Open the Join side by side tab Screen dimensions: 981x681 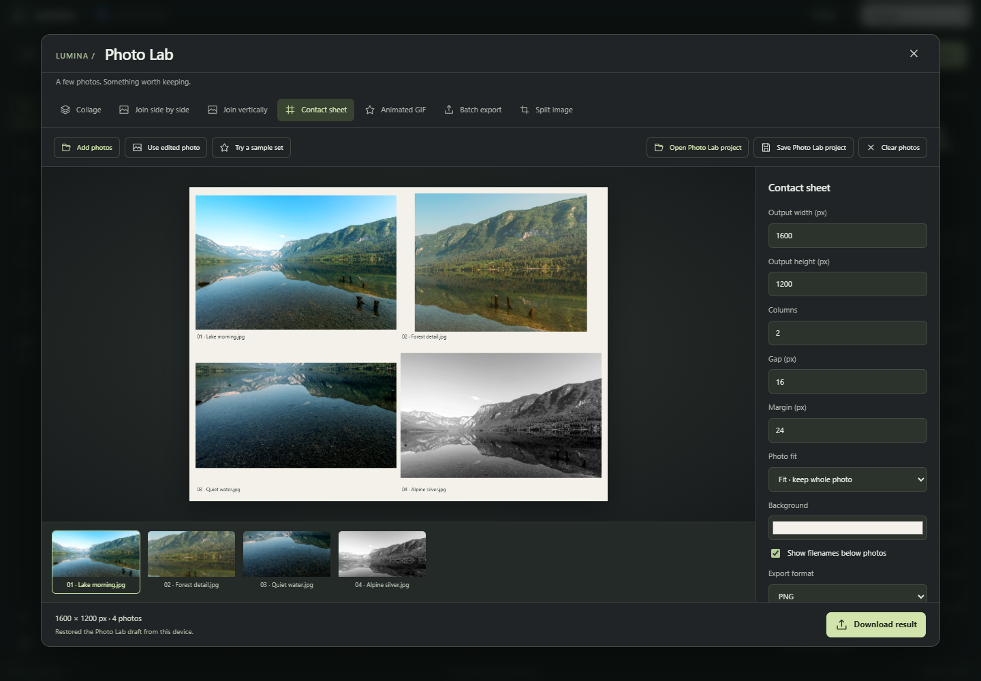click(x=155, y=110)
